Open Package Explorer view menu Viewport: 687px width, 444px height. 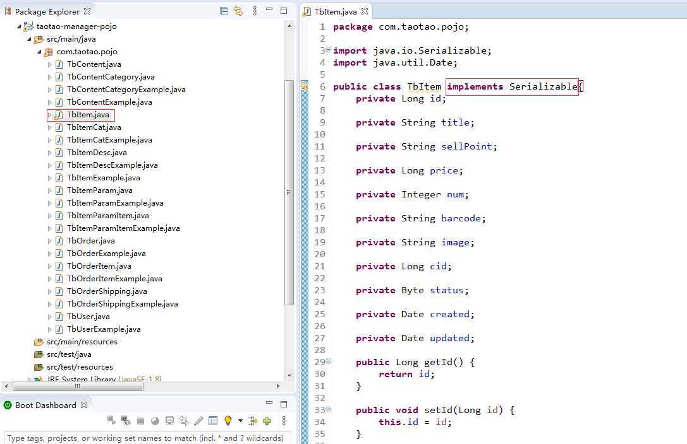255,11
